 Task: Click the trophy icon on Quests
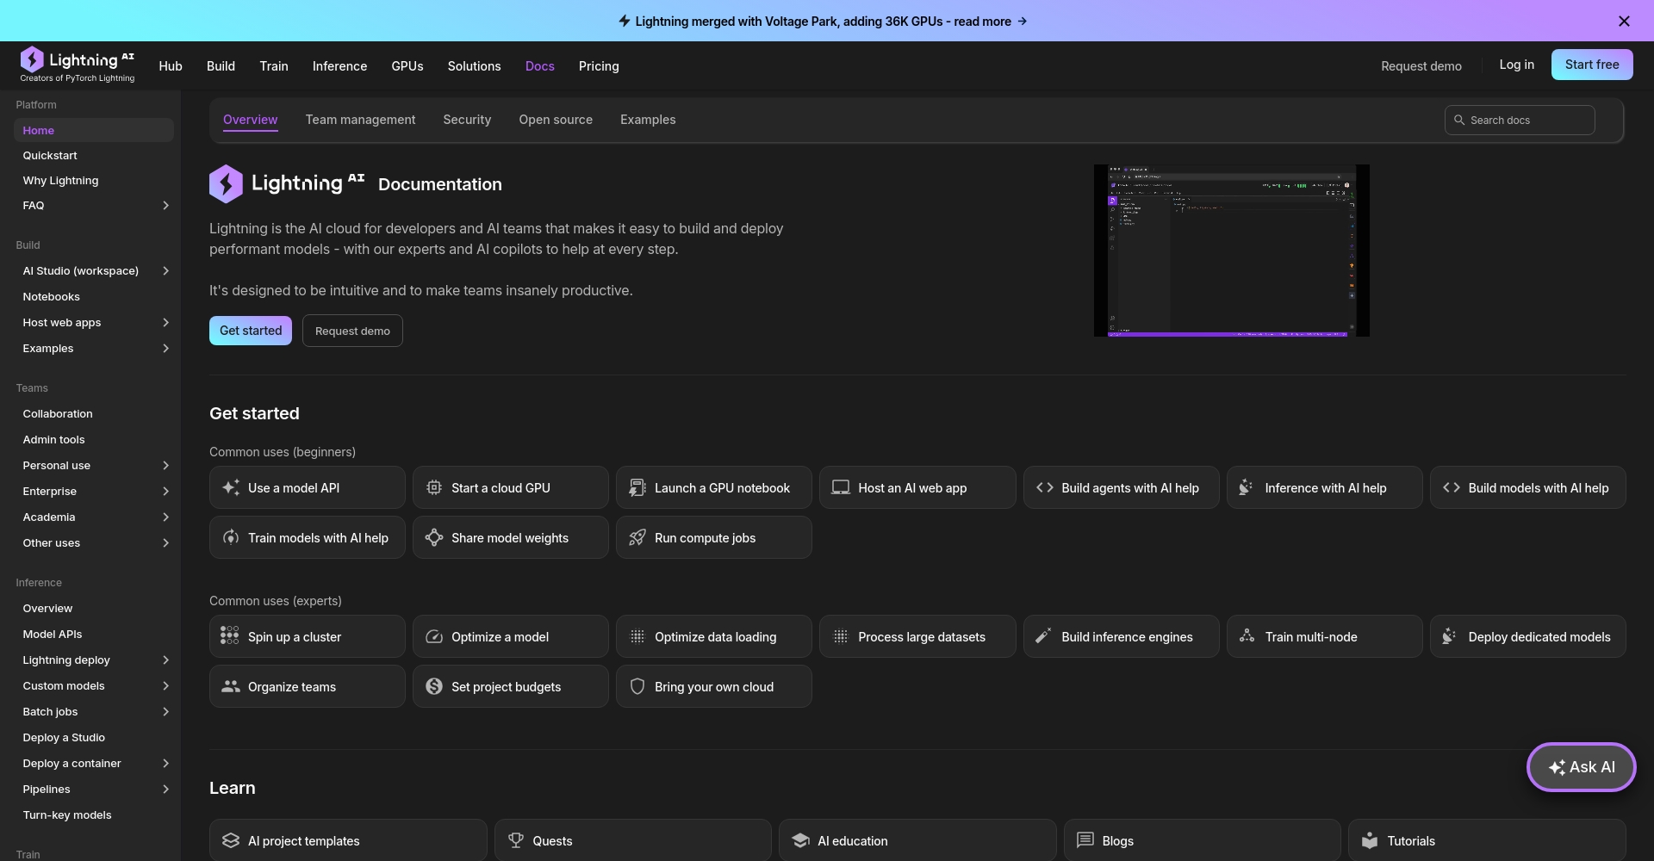tap(516, 840)
